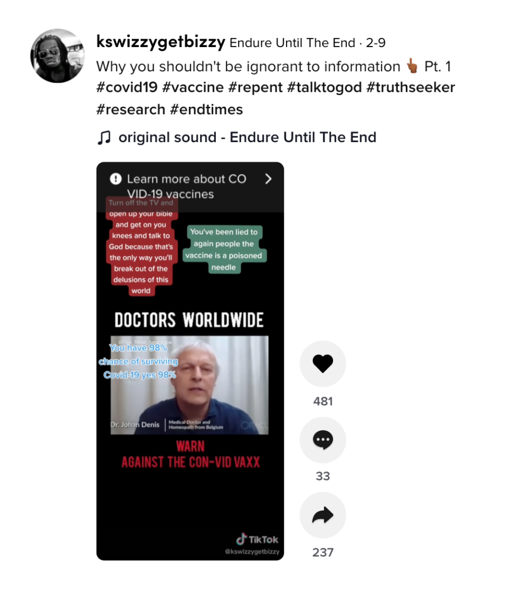This screenshot has height=594, width=513.
Task: Open the #repent hashtag
Action: click(255, 88)
